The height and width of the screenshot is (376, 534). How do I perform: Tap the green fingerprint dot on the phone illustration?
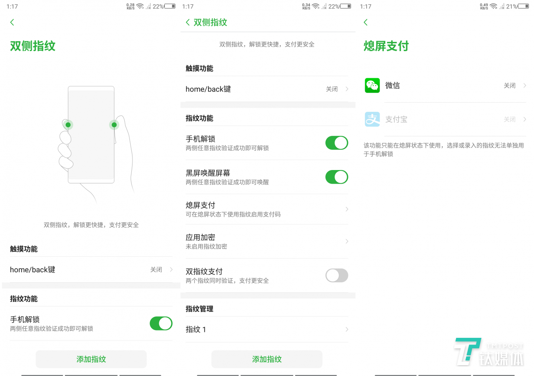68,124
